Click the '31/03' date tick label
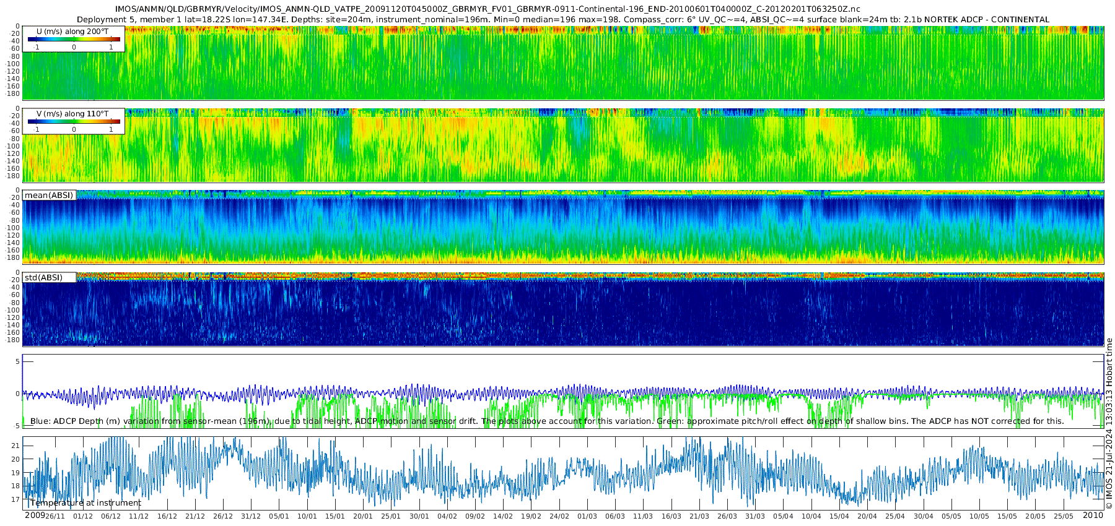The height and width of the screenshot is (526, 1115). pos(754,516)
